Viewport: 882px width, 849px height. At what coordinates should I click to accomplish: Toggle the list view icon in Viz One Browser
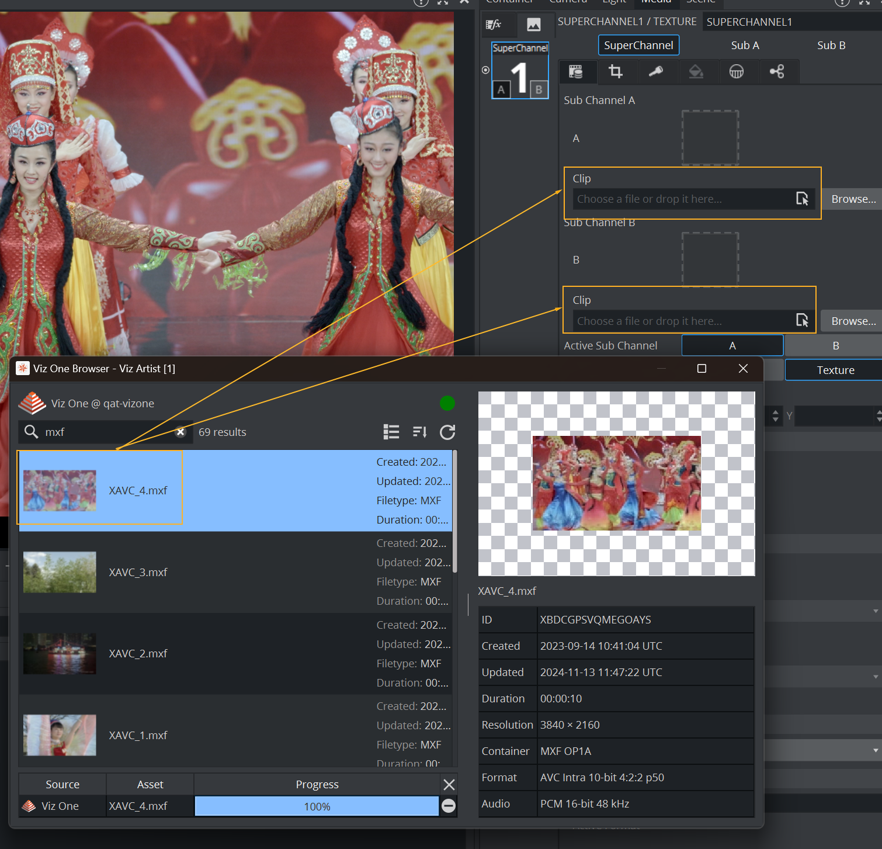point(391,432)
